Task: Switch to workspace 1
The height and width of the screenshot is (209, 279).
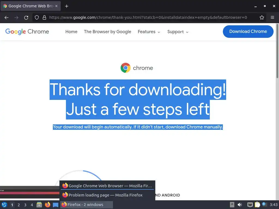Action: coord(12,205)
